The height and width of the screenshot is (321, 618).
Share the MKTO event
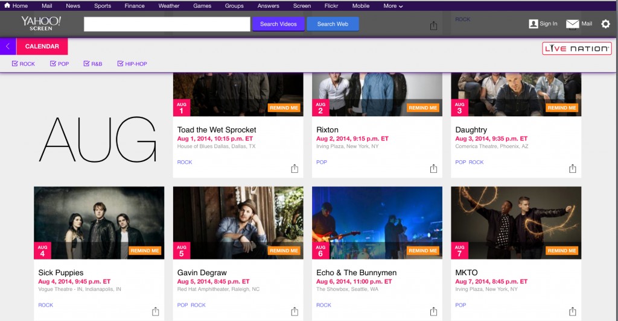(572, 311)
